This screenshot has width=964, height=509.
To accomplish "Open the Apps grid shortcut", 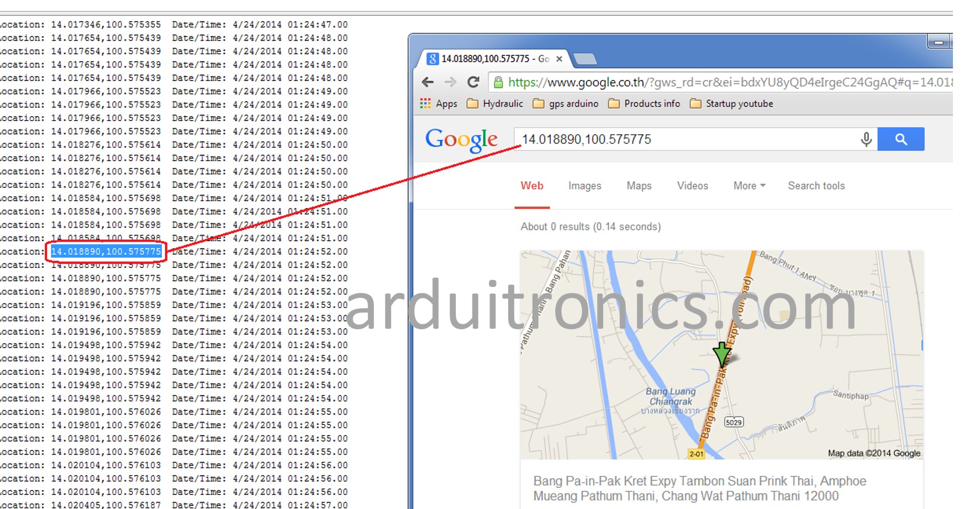I will click(x=438, y=104).
